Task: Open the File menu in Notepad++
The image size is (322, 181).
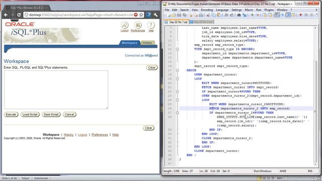Action: click(167, 10)
